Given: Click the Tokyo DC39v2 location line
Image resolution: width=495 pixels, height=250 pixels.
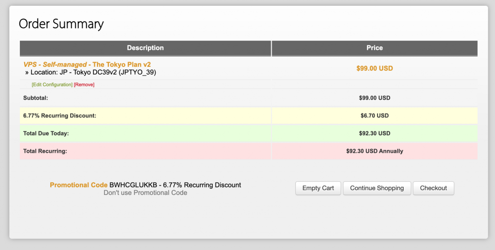Looking at the screenshot, I should pos(93,73).
